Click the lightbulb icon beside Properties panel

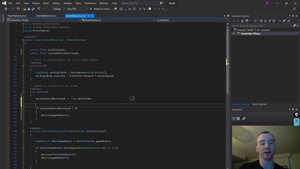pos(296,115)
